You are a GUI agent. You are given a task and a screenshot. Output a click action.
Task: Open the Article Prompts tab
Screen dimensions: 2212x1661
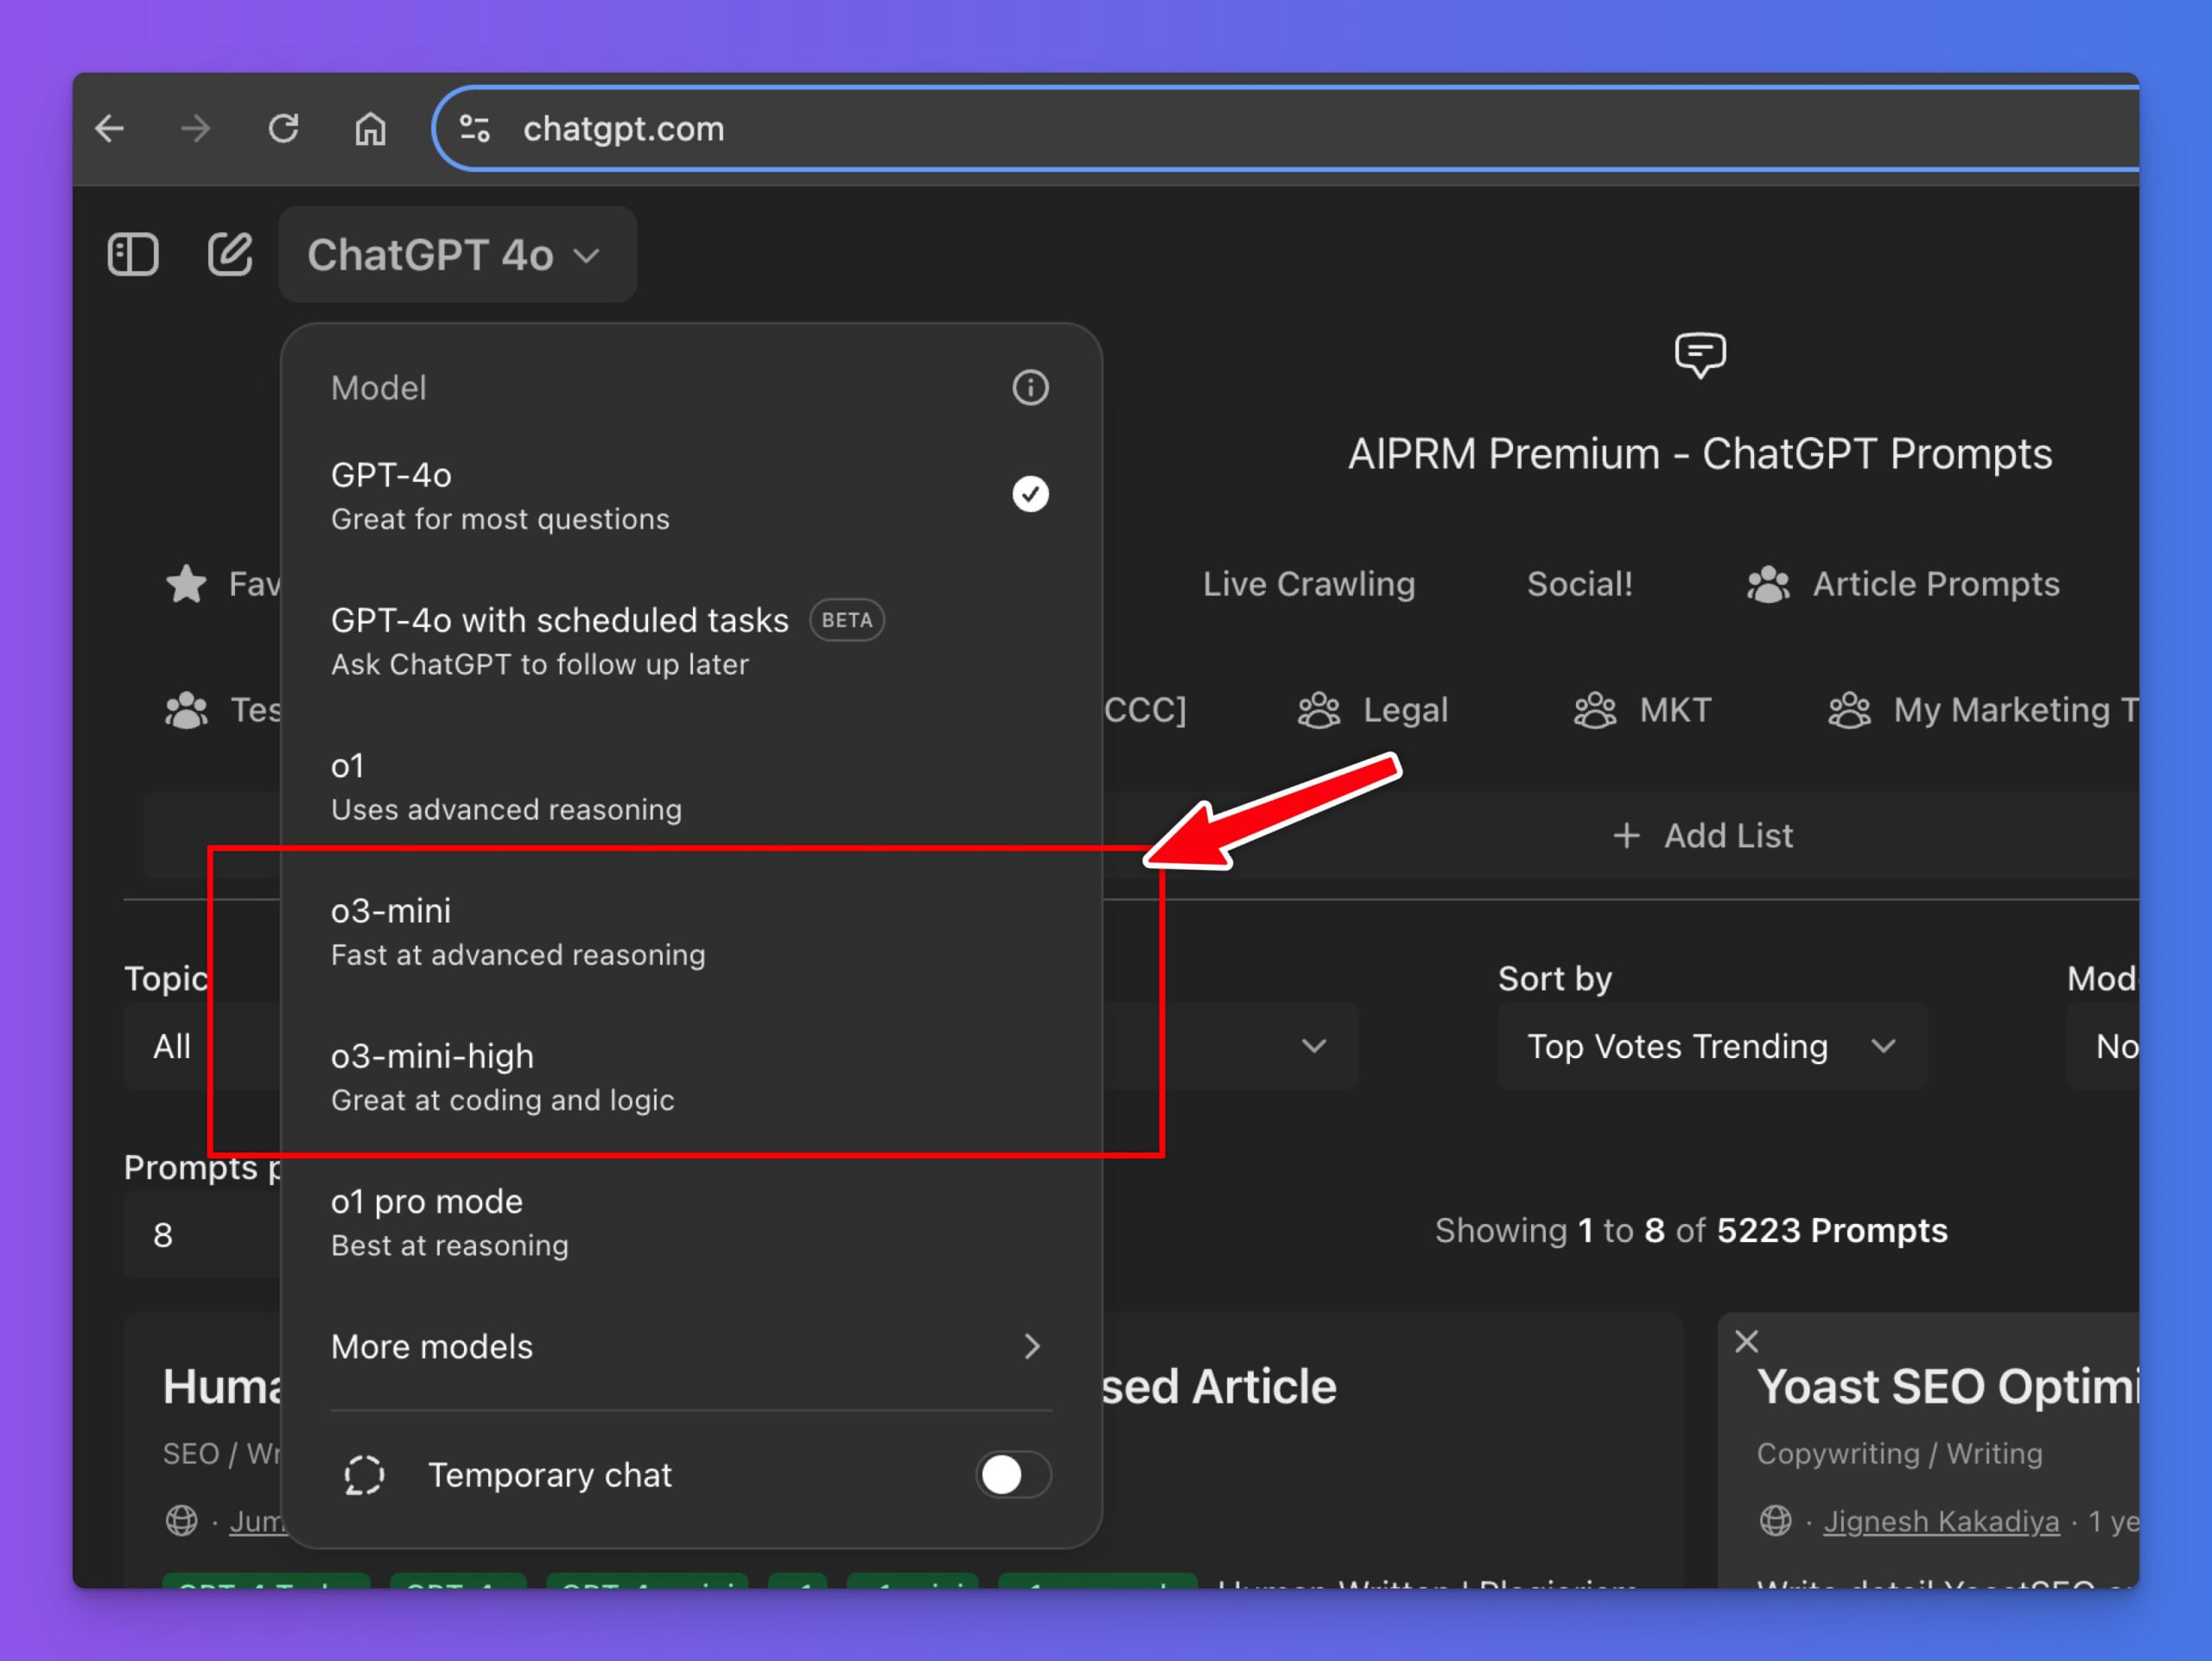[1903, 584]
